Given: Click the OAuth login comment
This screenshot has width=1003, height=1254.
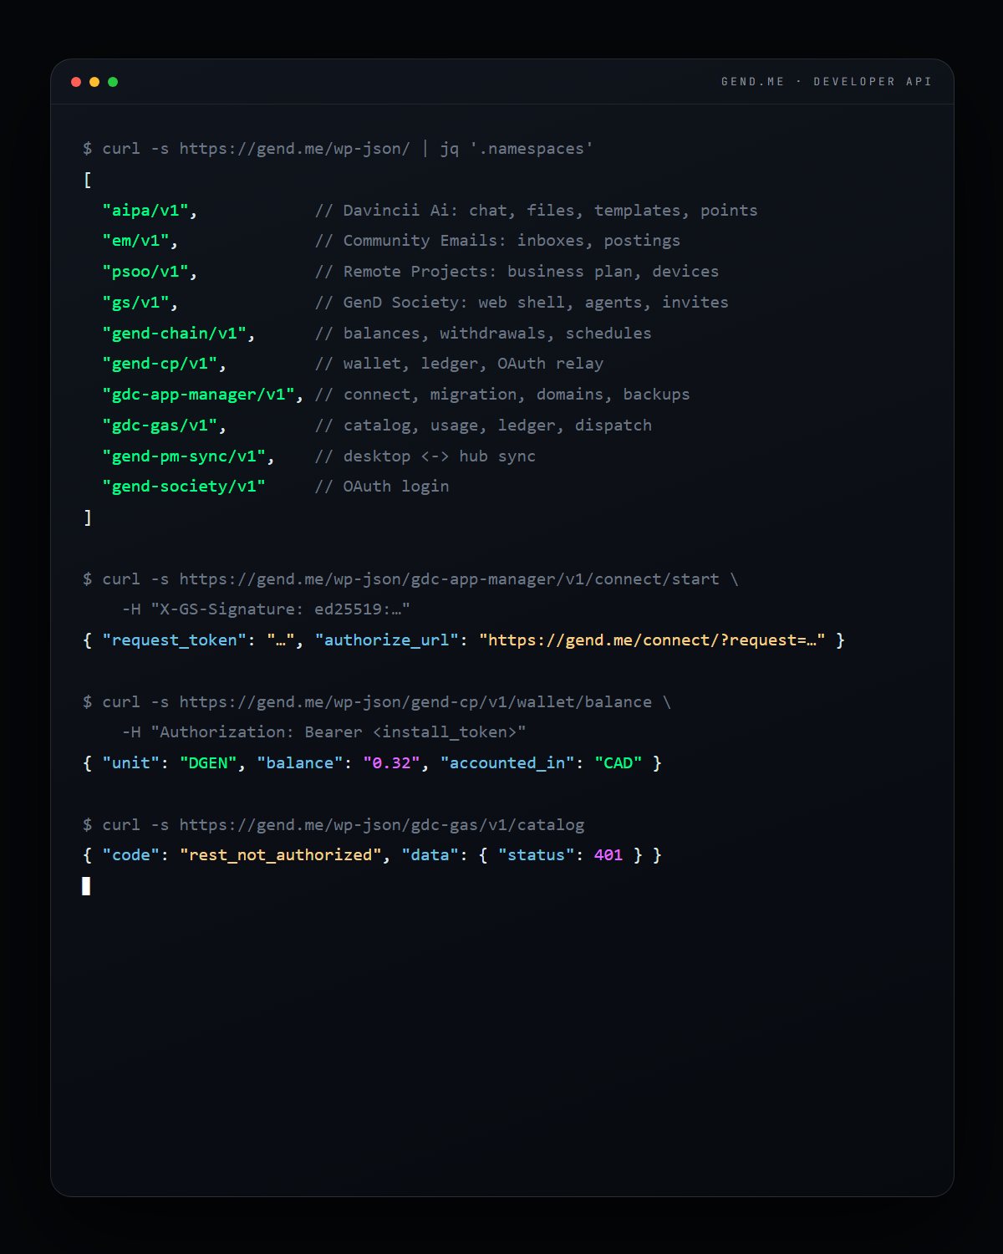Looking at the screenshot, I should click(x=381, y=487).
